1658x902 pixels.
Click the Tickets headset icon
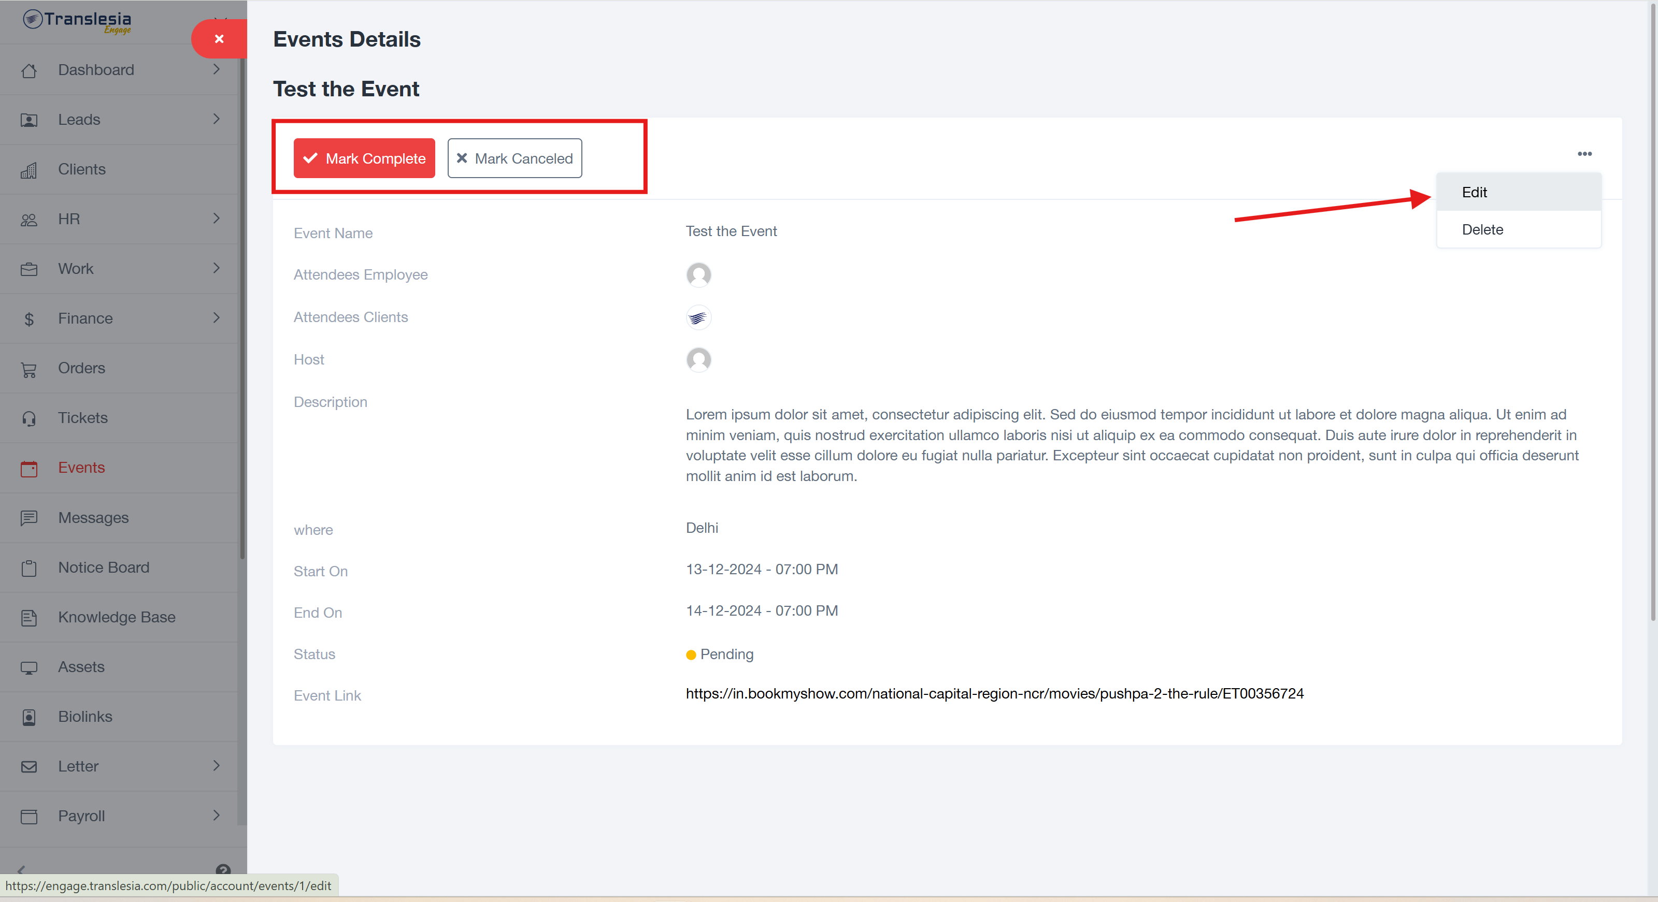point(29,419)
